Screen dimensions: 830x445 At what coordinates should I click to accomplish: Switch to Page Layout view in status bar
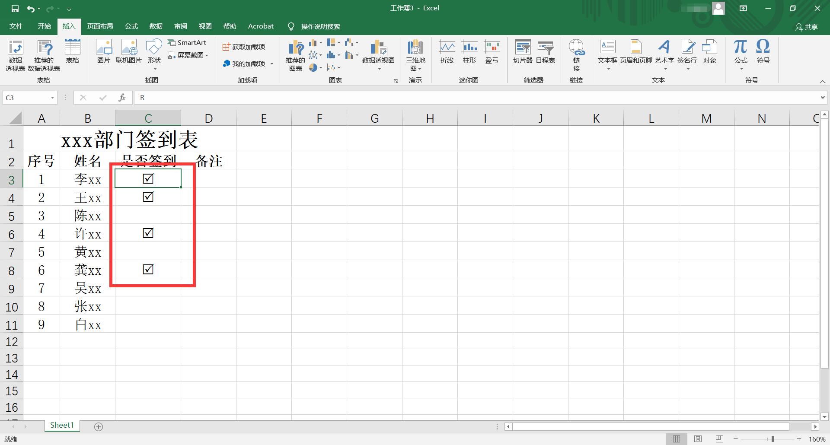point(698,439)
